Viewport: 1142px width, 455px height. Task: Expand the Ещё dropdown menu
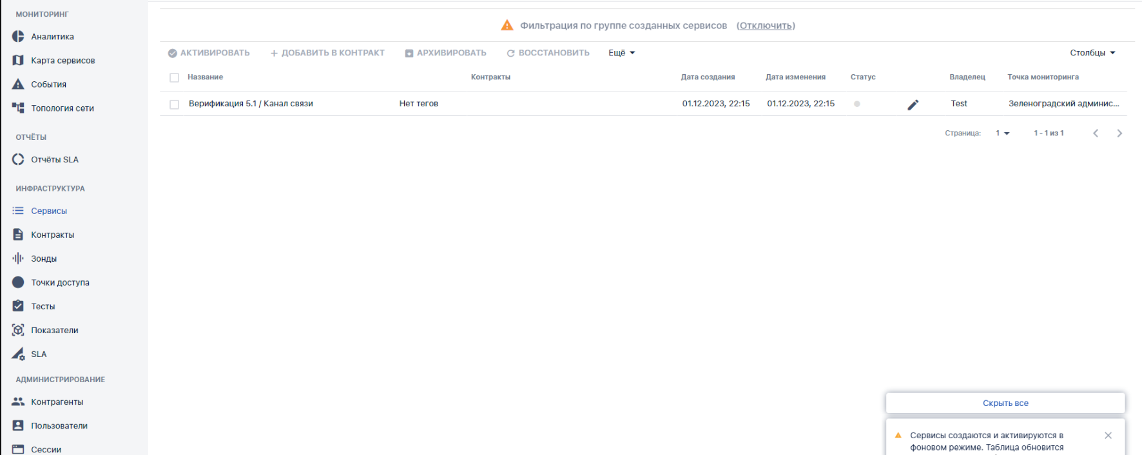[x=621, y=53]
